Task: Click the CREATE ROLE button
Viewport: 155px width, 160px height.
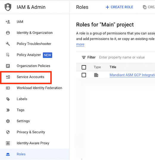Action: coord(120,7)
